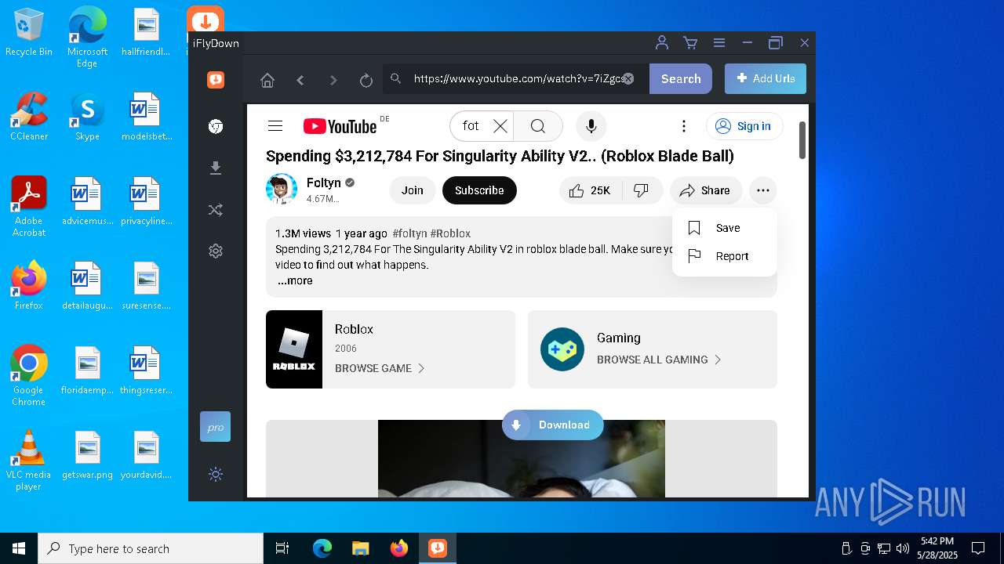Open the shuffle convert icon in sidebar
The height and width of the screenshot is (564, 1004).
pyautogui.click(x=216, y=210)
